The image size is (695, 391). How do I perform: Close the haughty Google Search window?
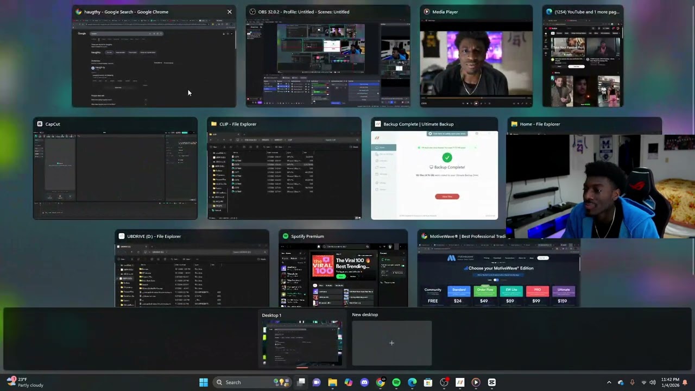coord(229,11)
